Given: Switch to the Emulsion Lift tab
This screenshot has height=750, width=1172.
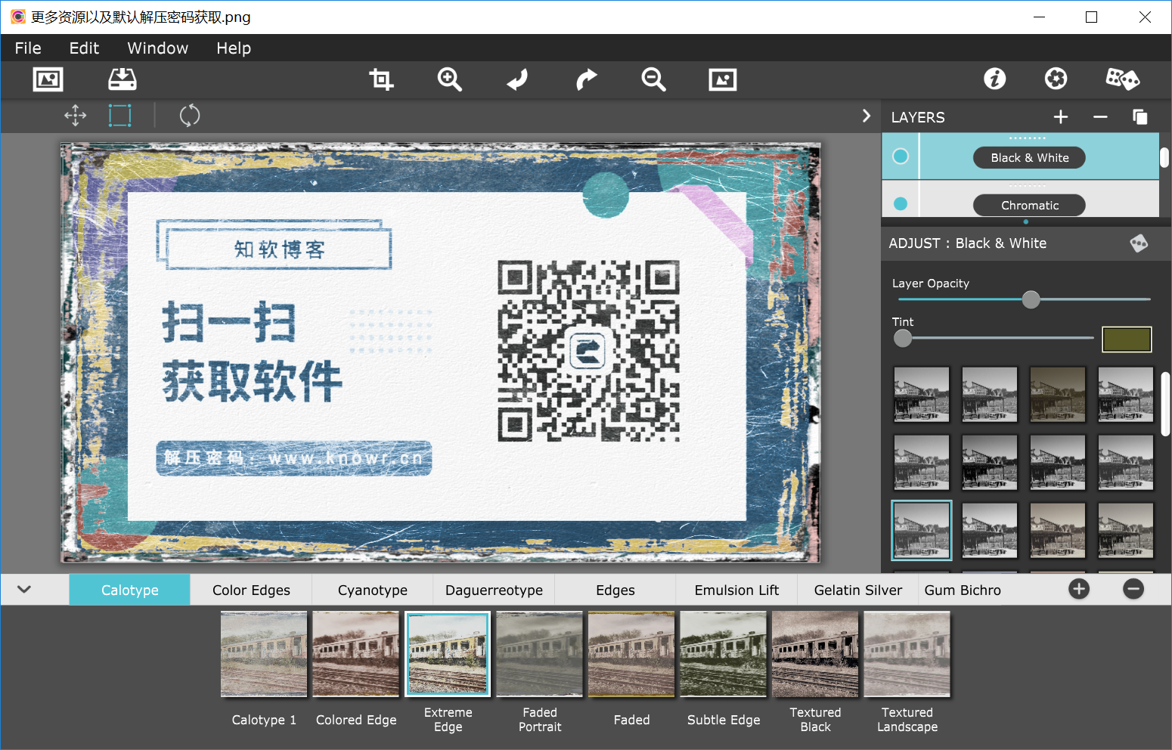Looking at the screenshot, I should (736, 590).
